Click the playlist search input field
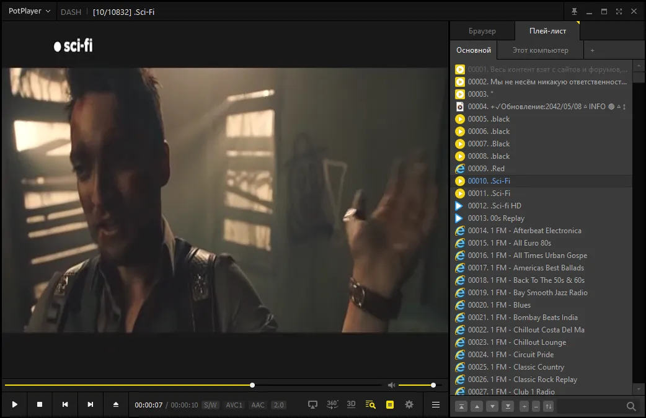 click(590, 406)
